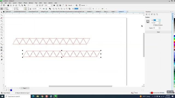Click the Weld shapes icon
This screenshot has height=98, width=175.
(54, 9)
